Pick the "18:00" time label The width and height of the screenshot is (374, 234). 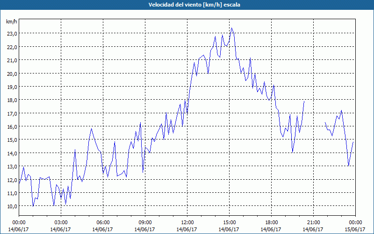(x=271, y=223)
